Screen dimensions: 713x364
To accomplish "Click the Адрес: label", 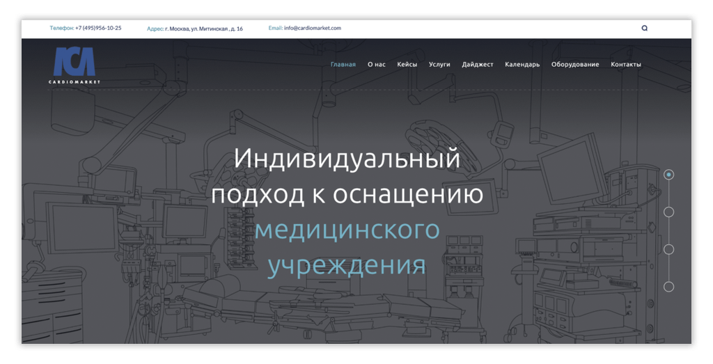I will (155, 29).
